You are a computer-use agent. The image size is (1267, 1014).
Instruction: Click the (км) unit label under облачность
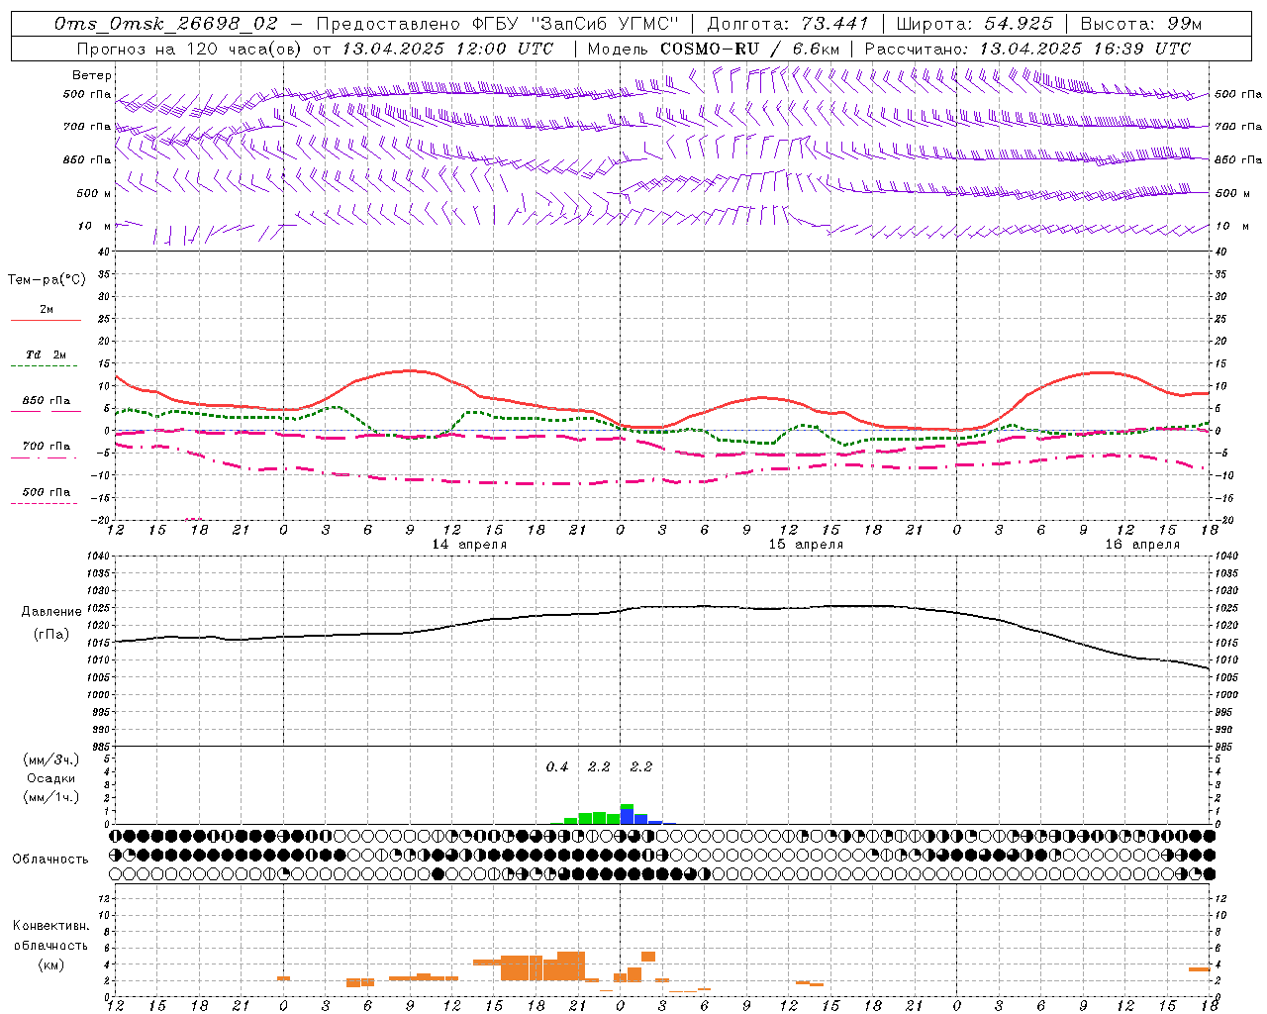50,963
